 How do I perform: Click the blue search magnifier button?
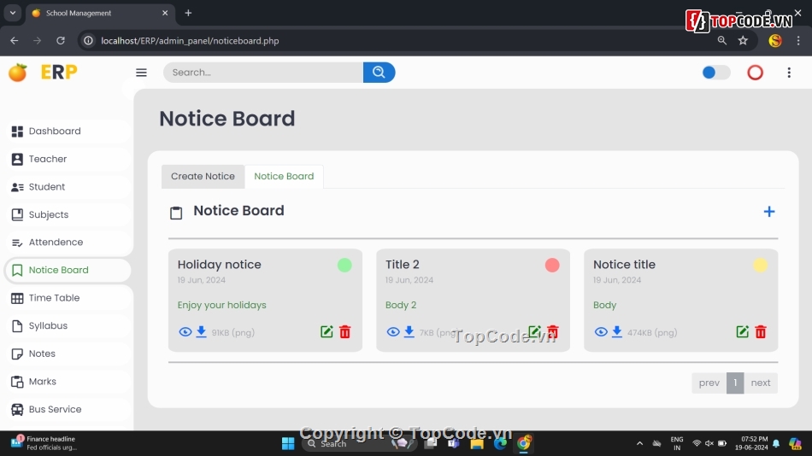[379, 73]
